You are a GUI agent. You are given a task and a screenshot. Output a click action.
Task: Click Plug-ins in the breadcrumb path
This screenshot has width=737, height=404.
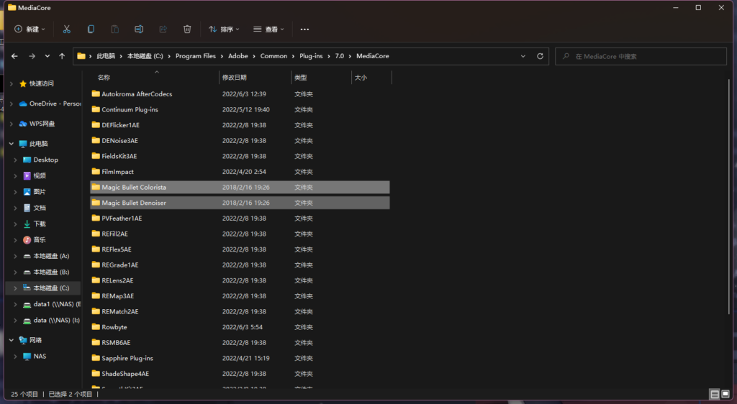(x=311, y=56)
